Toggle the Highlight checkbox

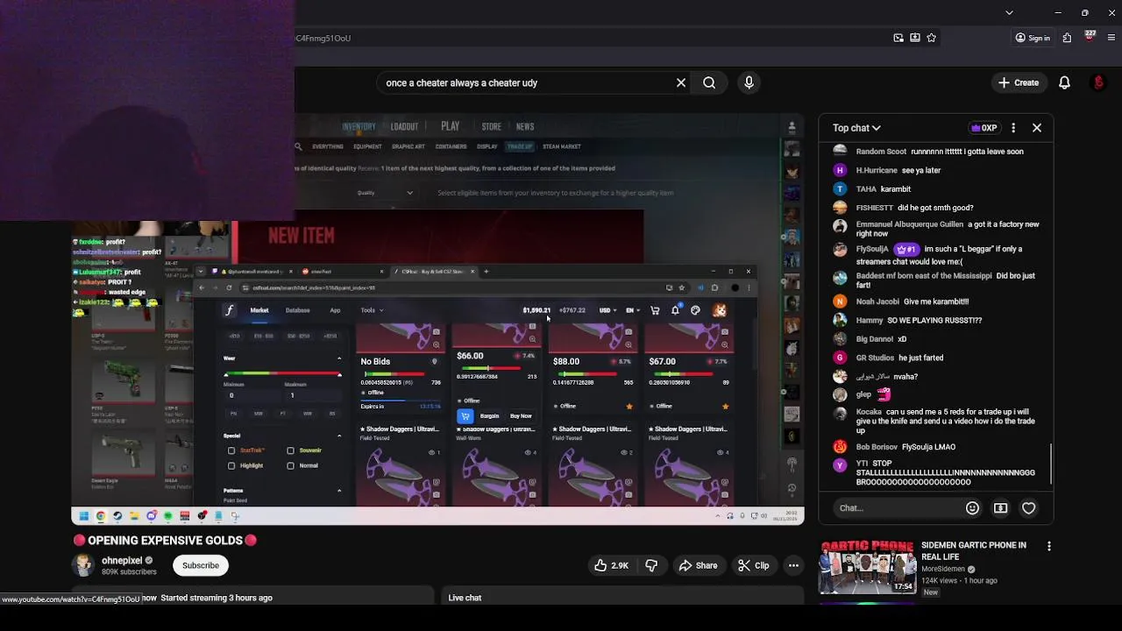231,465
